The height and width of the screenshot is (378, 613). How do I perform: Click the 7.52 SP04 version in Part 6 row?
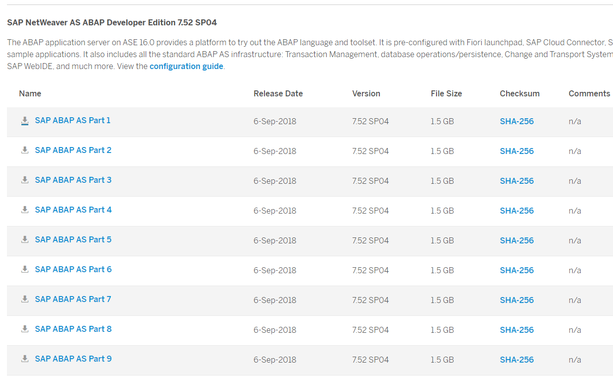370,270
